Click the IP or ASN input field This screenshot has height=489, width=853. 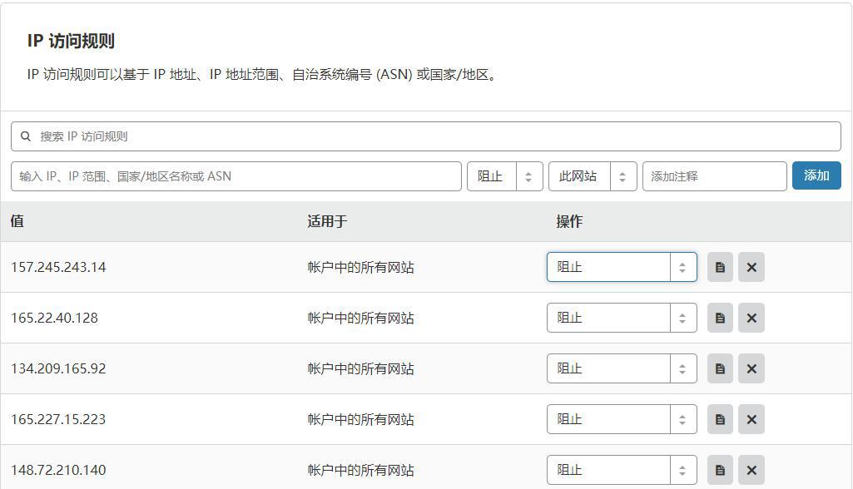click(x=236, y=176)
